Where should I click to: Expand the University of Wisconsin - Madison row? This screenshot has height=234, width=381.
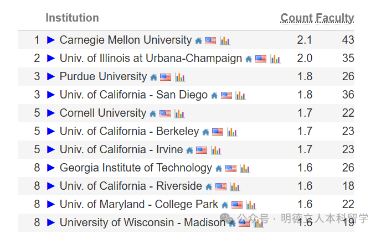coord(51,222)
